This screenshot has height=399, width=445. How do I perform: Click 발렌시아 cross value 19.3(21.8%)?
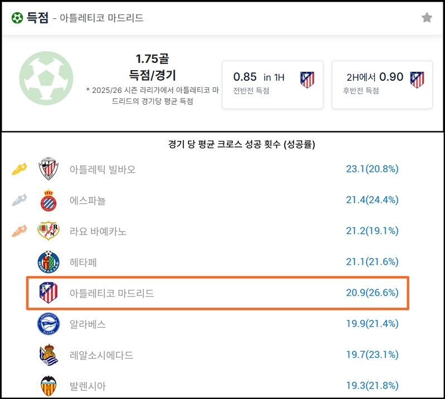click(x=372, y=386)
